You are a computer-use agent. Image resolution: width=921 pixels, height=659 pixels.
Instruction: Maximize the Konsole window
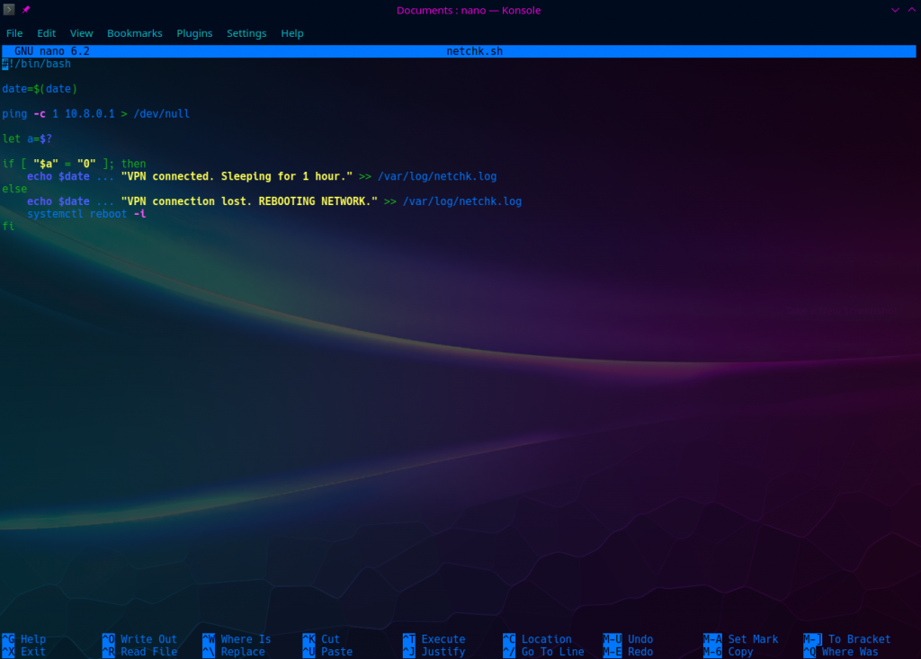pos(910,9)
